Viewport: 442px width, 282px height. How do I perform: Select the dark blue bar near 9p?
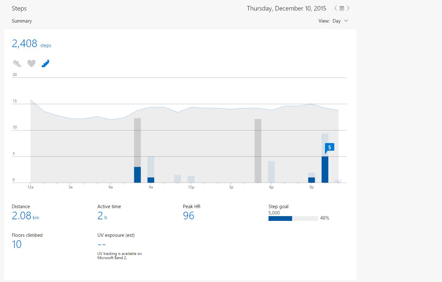point(312,180)
